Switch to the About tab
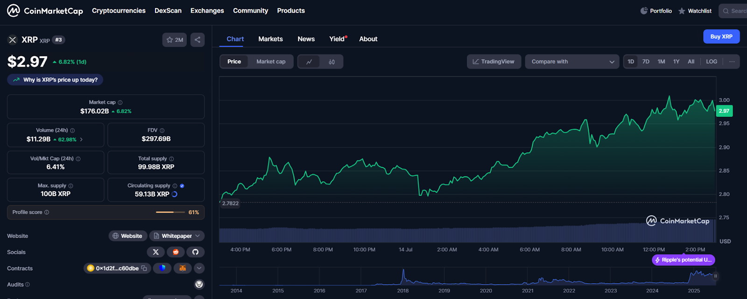This screenshot has height=299, width=747. tap(368, 39)
